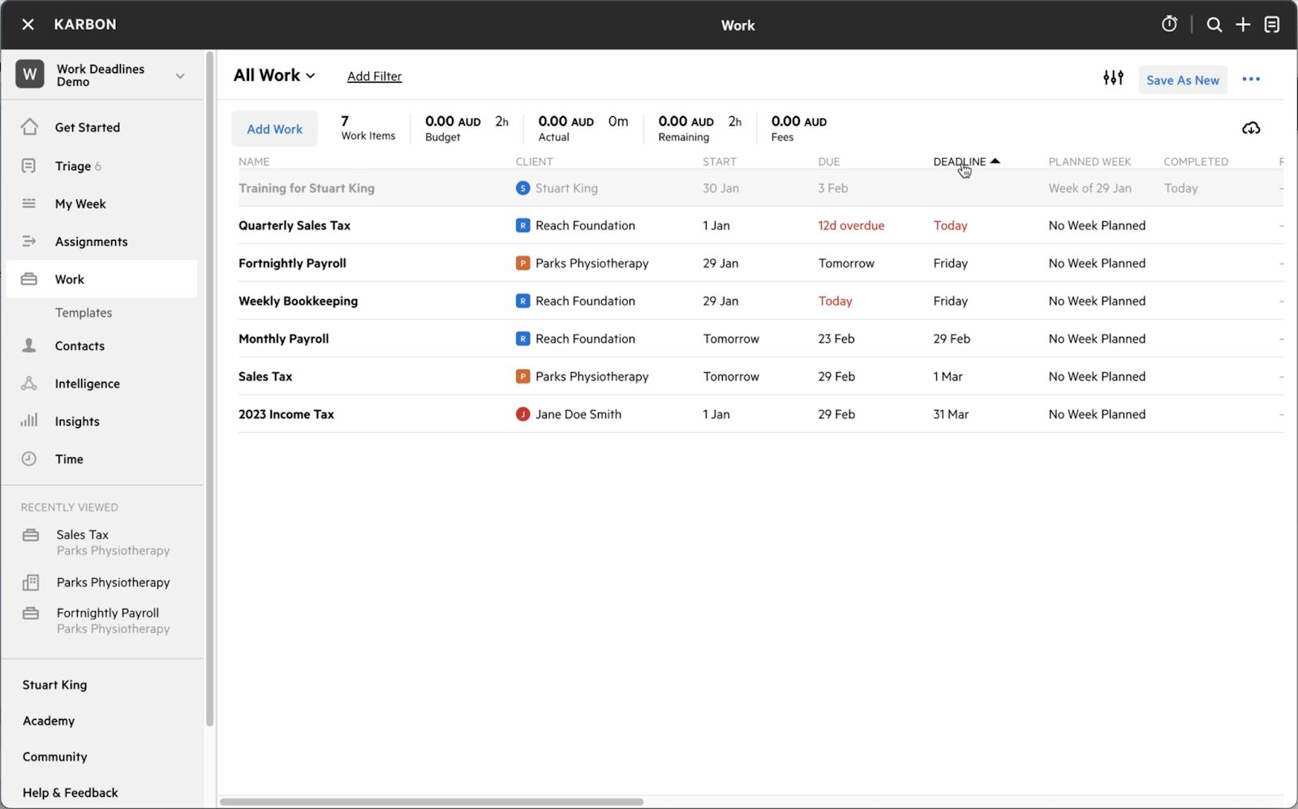The image size is (1298, 809).
Task: Sort by the Deadline column header
Action: point(960,161)
